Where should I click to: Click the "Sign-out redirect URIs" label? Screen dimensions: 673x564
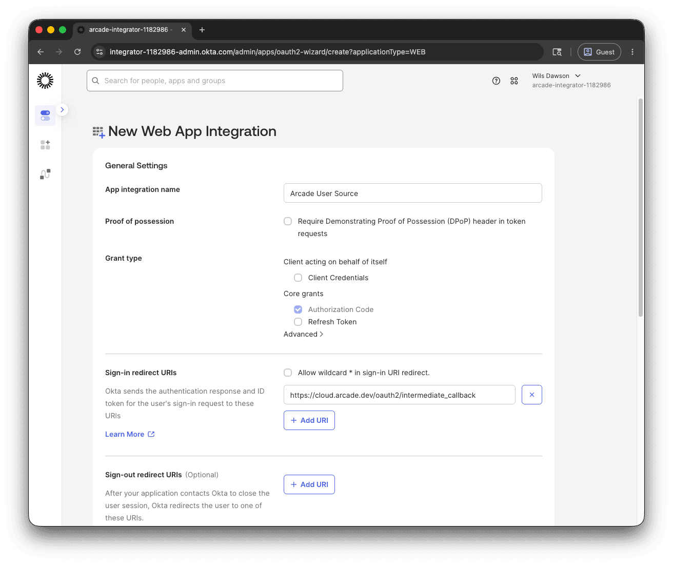[144, 475]
